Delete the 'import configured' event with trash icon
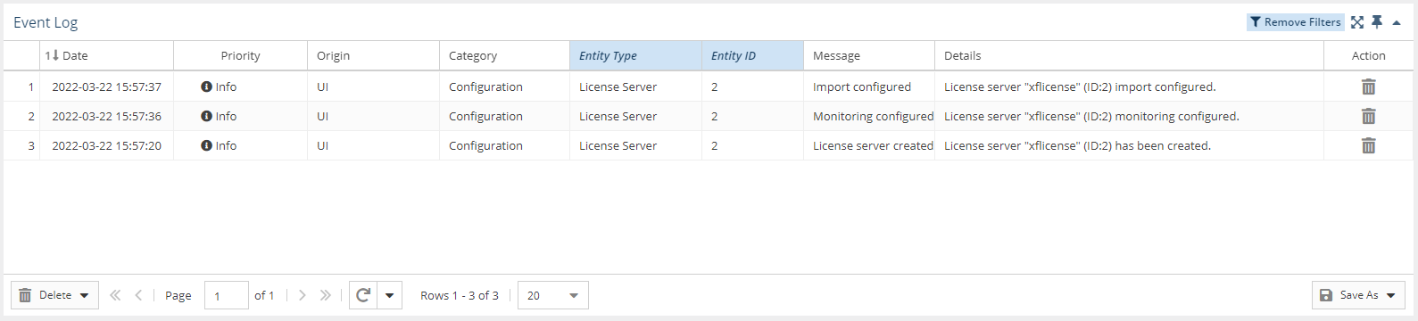The width and height of the screenshot is (1418, 321). [x=1368, y=86]
